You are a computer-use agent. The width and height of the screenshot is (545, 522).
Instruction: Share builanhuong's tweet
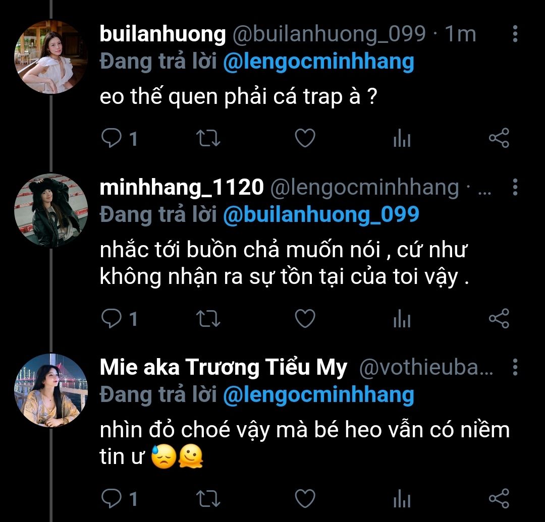point(499,138)
